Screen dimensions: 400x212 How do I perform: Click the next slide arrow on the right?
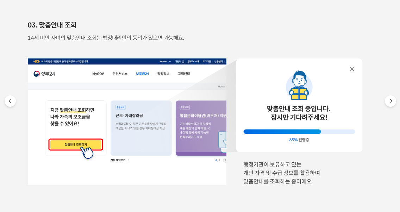(390, 101)
